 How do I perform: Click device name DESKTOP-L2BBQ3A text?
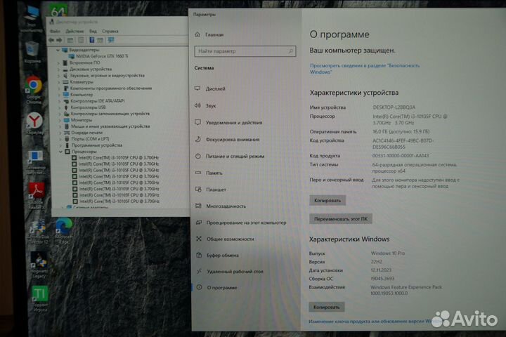coord(394,107)
